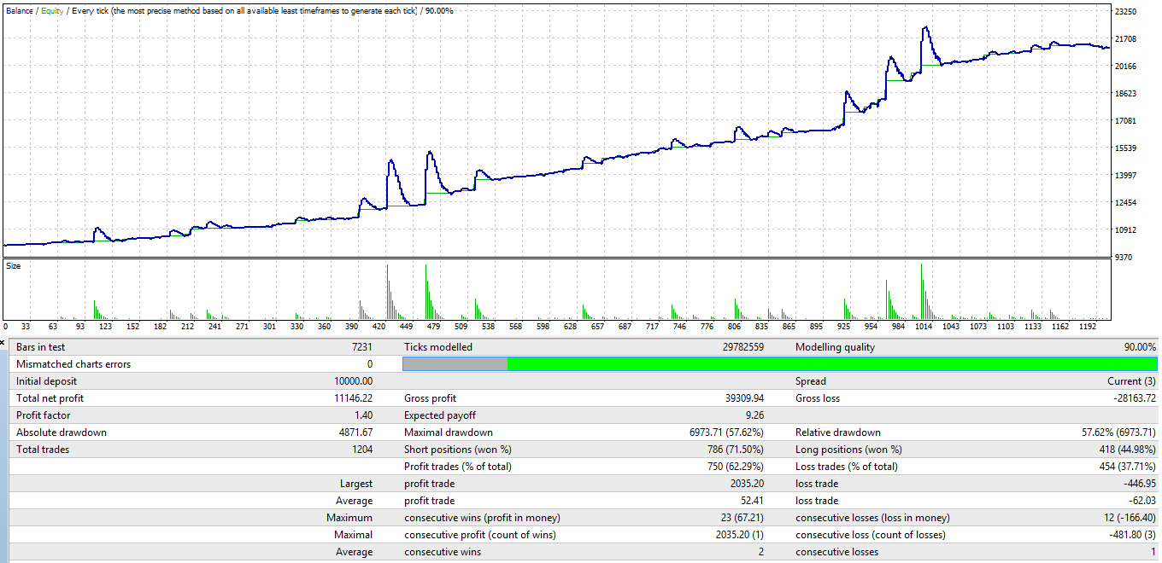
Task: Select the Profit factor value 1.40
Action: pos(361,415)
